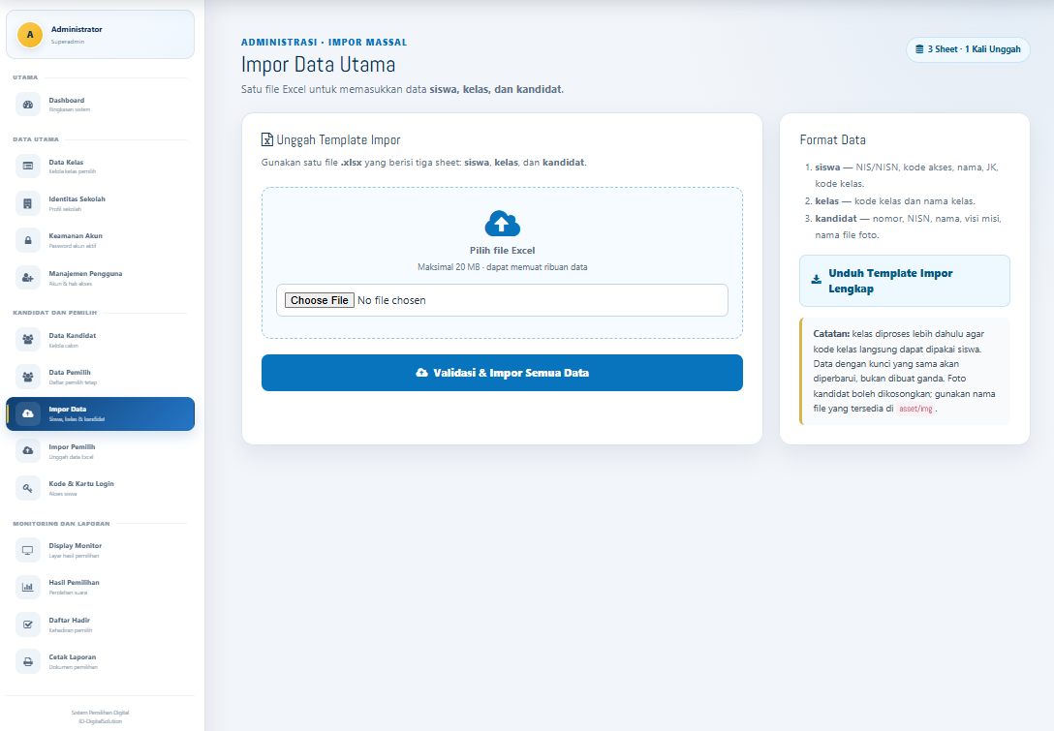Click the Data Kelas card icon
Viewport: 1054px width, 731px height.
(27, 166)
